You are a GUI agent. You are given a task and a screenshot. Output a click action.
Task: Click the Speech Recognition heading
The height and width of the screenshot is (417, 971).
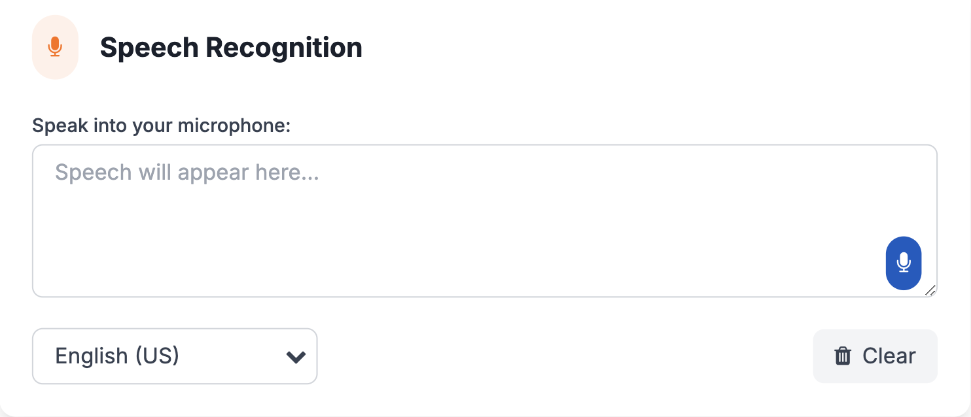pos(231,48)
